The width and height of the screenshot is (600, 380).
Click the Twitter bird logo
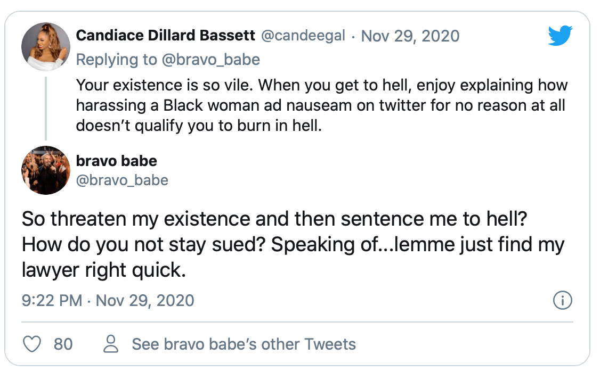pyautogui.click(x=560, y=36)
